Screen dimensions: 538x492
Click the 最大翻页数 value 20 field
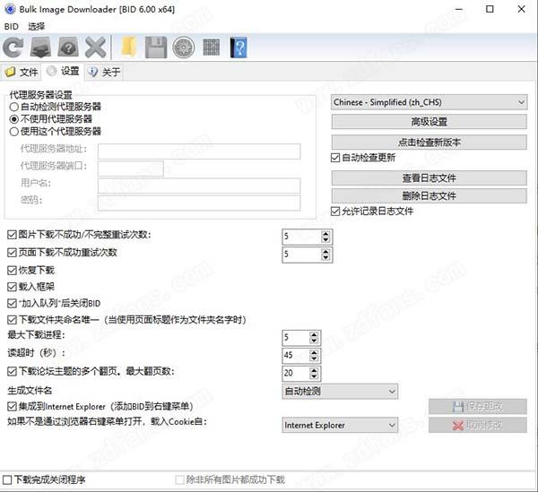(x=296, y=373)
